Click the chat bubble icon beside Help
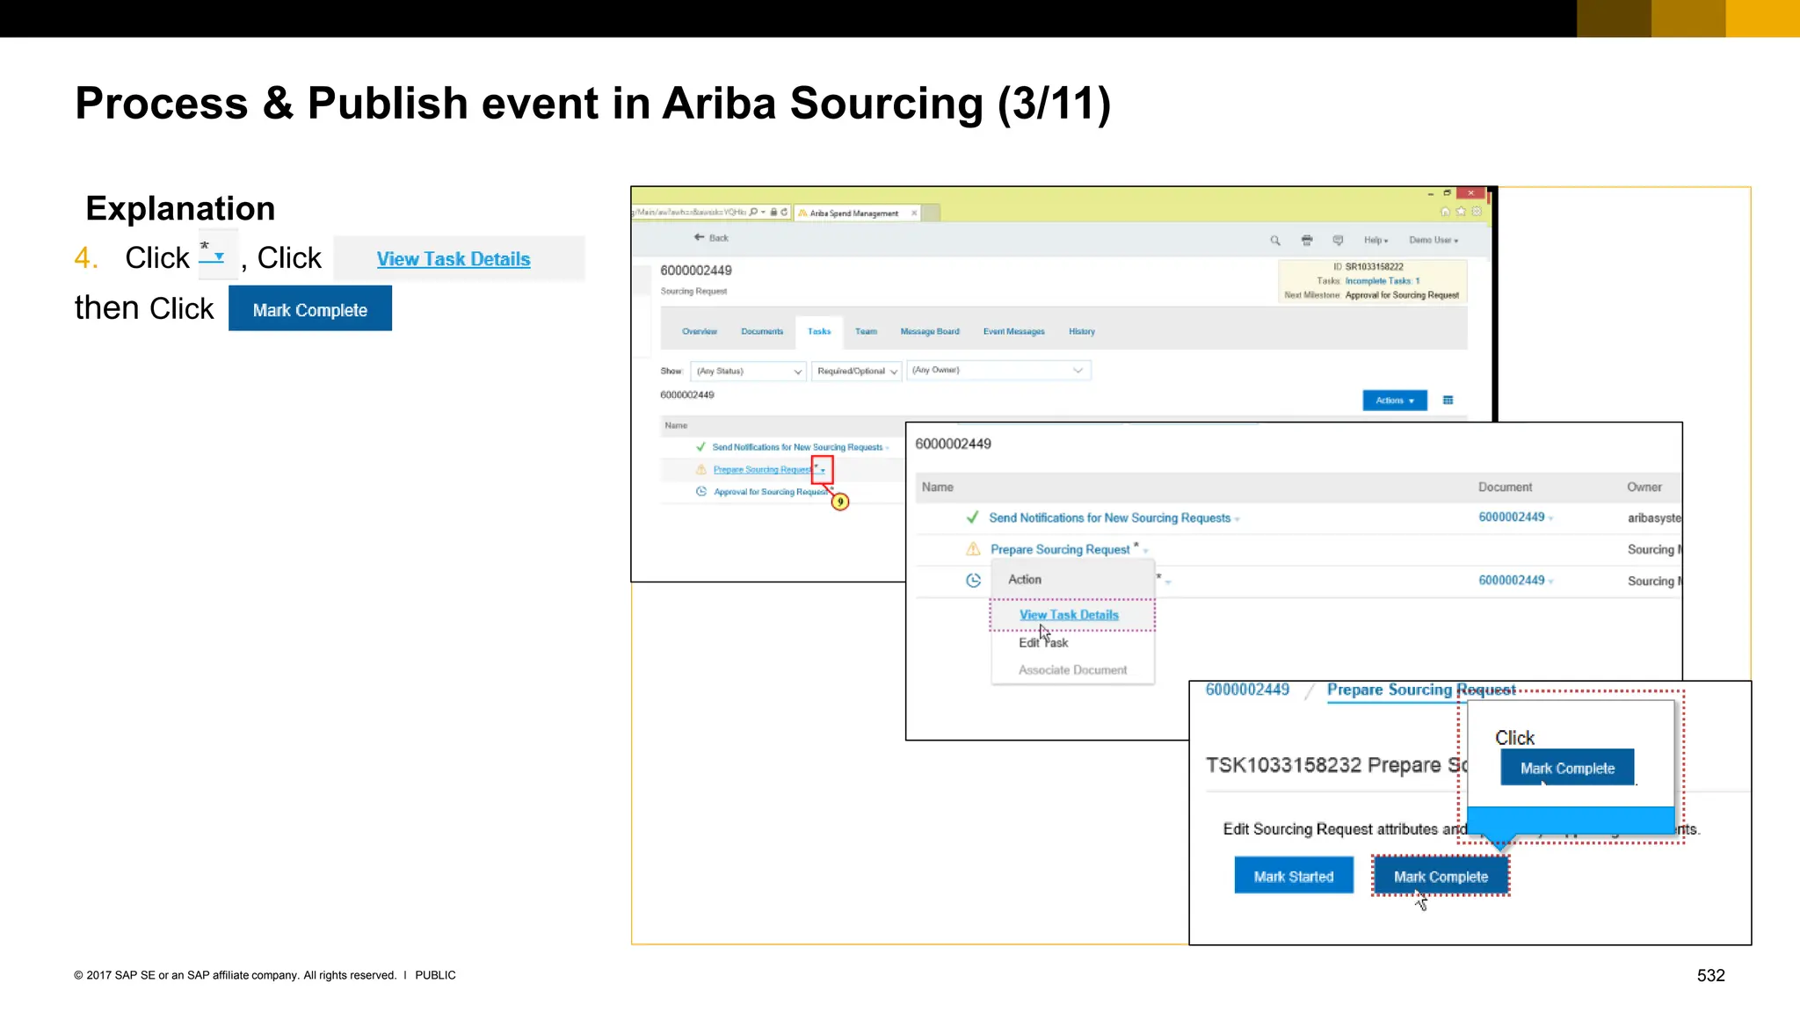This screenshot has width=1800, height=1012. (1338, 240)
